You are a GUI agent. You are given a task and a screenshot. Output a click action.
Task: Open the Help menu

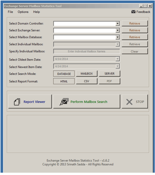(37, 12)
